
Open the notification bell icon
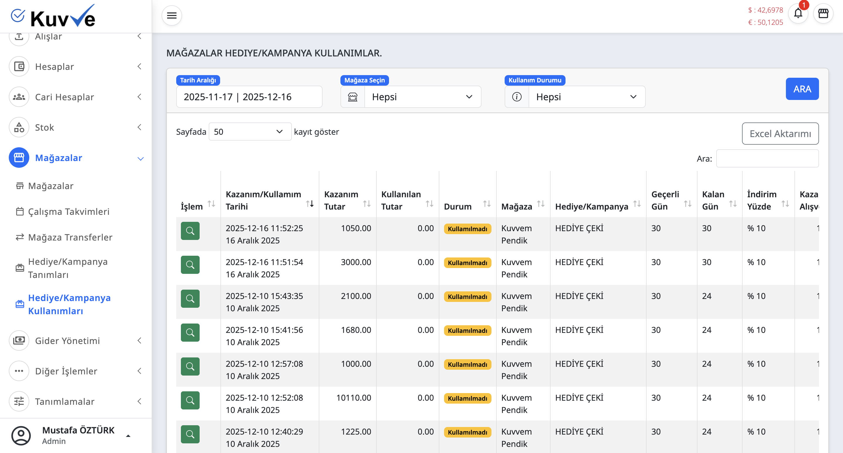[x=798, y=14]
